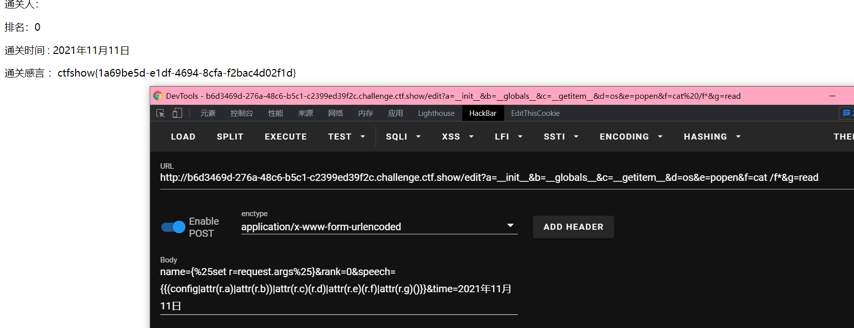The image size is (854, 328).
Task: Toggle the Enable POST switch
Action: point(173,227)
